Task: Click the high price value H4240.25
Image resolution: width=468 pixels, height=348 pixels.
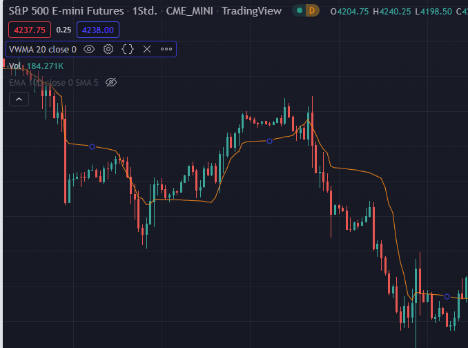Action: tap(392, 12)
